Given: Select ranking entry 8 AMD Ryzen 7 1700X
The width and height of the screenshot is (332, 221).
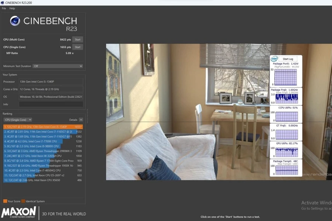Looking at the screenshot, I should pyautogui.click(x=43, y=161).
